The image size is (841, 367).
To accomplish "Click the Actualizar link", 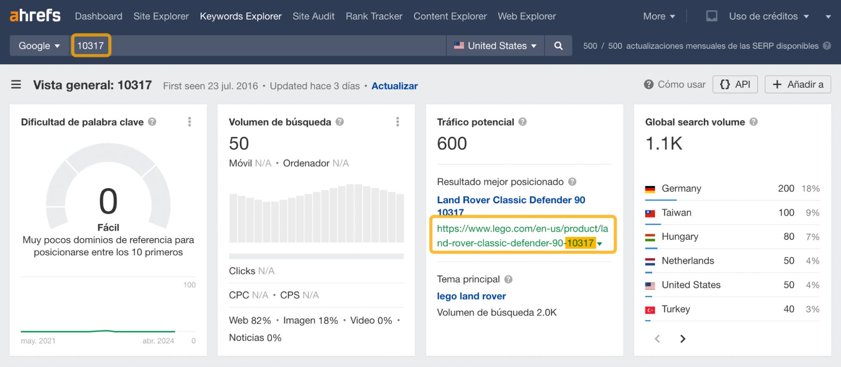I will pyautogui.click(x=395, y=86).
